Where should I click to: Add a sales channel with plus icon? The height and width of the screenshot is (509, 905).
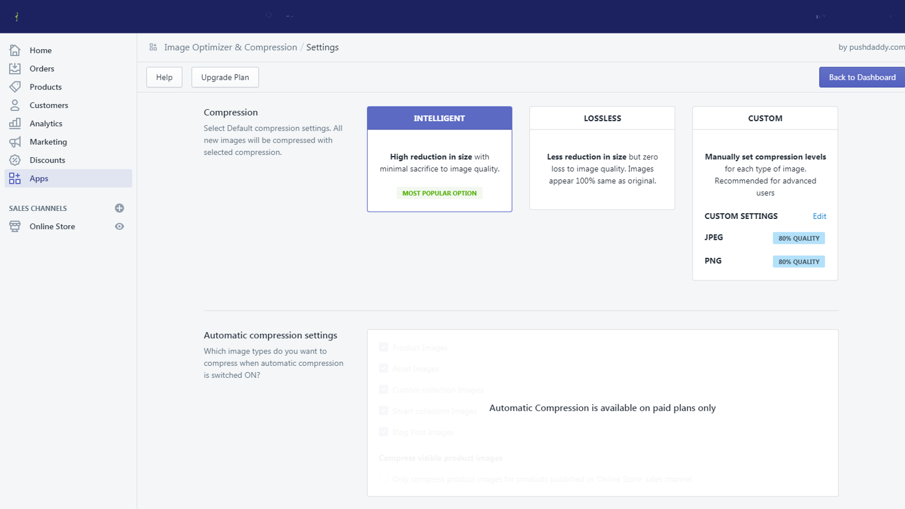[x=119, y=208]
